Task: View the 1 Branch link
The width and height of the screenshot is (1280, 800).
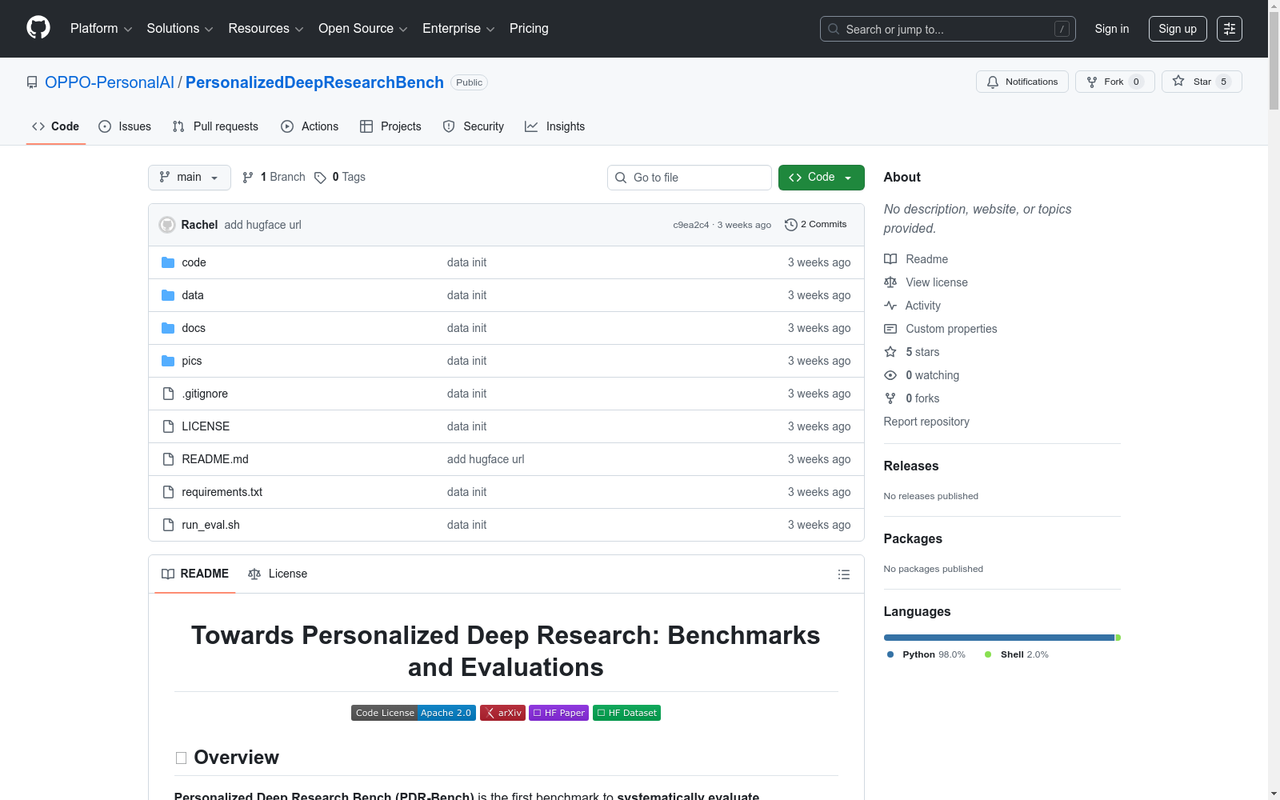Action: pos(274,177)
